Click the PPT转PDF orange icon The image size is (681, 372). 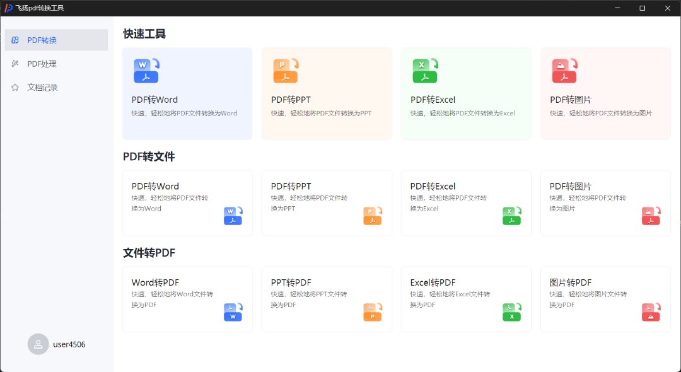click(373, 312)
